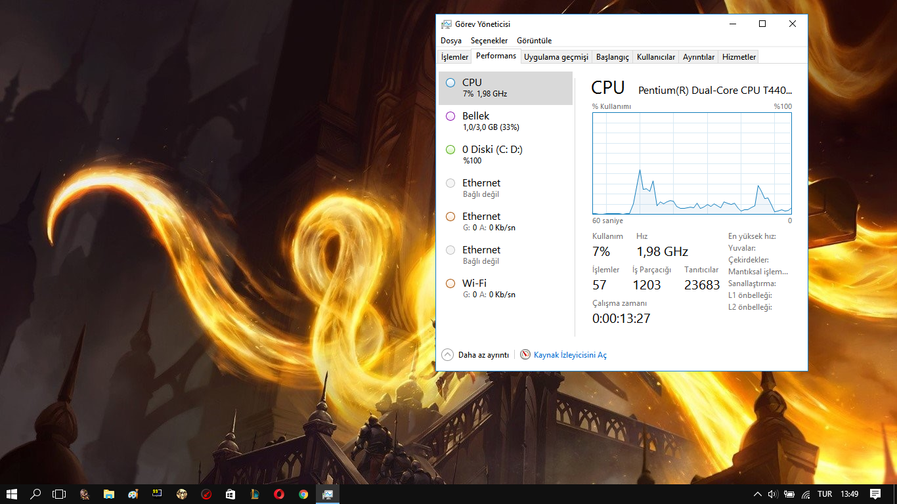Click the Görev Yöneticisi title bar icon

point(447,24)
